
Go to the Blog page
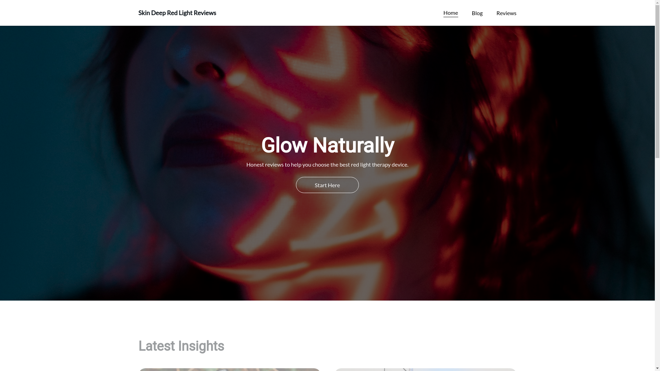(x=477, y=13)
